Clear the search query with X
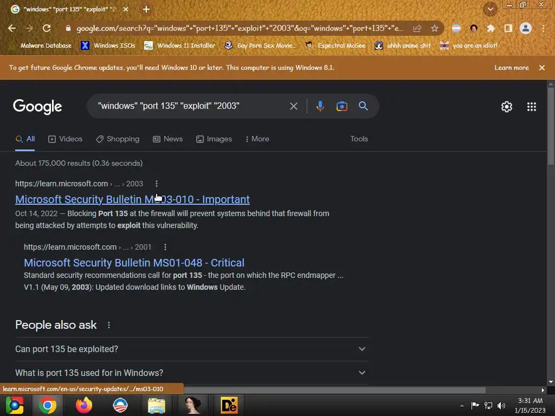Screen dimensions: 555x416 [293, 106]
